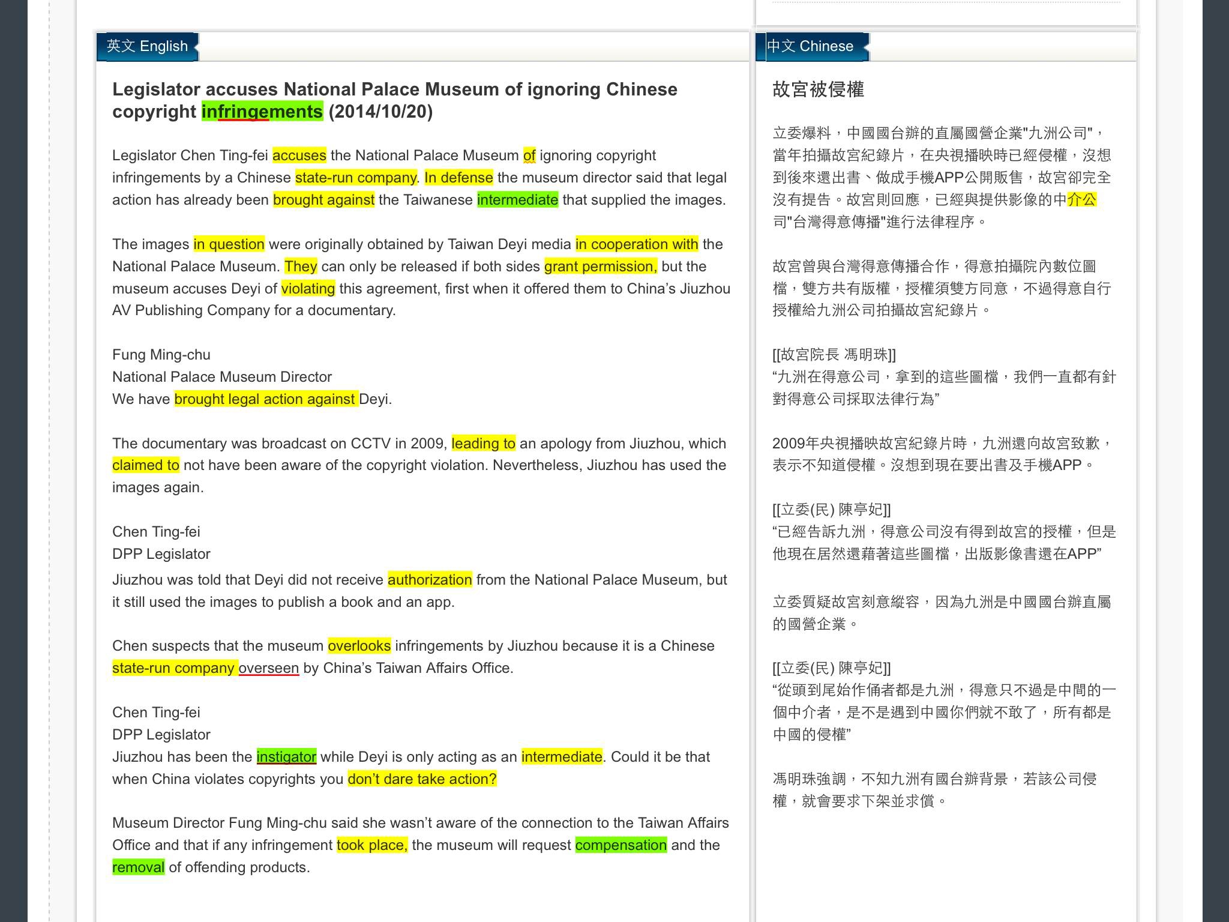Screen dimensions: 1229x922
Task: Open the 中文 Chinese tab
Action: coord(812,47)
